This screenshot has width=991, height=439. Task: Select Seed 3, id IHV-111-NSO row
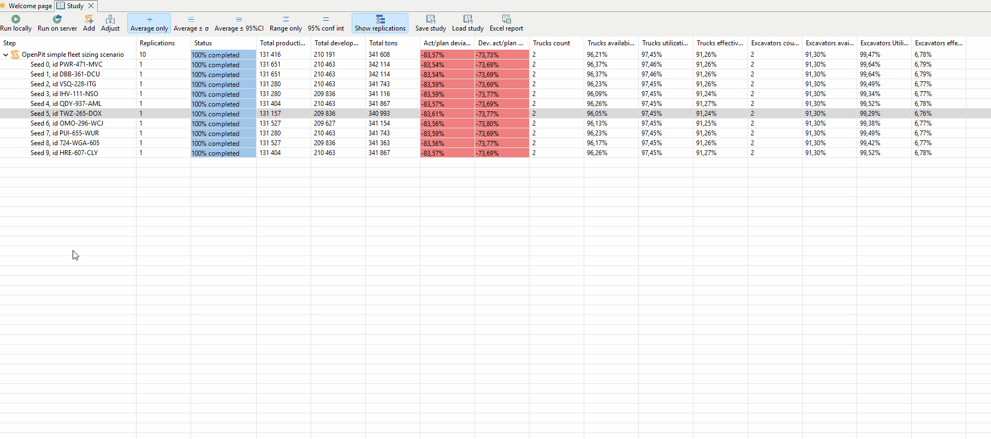coord(495,94)
